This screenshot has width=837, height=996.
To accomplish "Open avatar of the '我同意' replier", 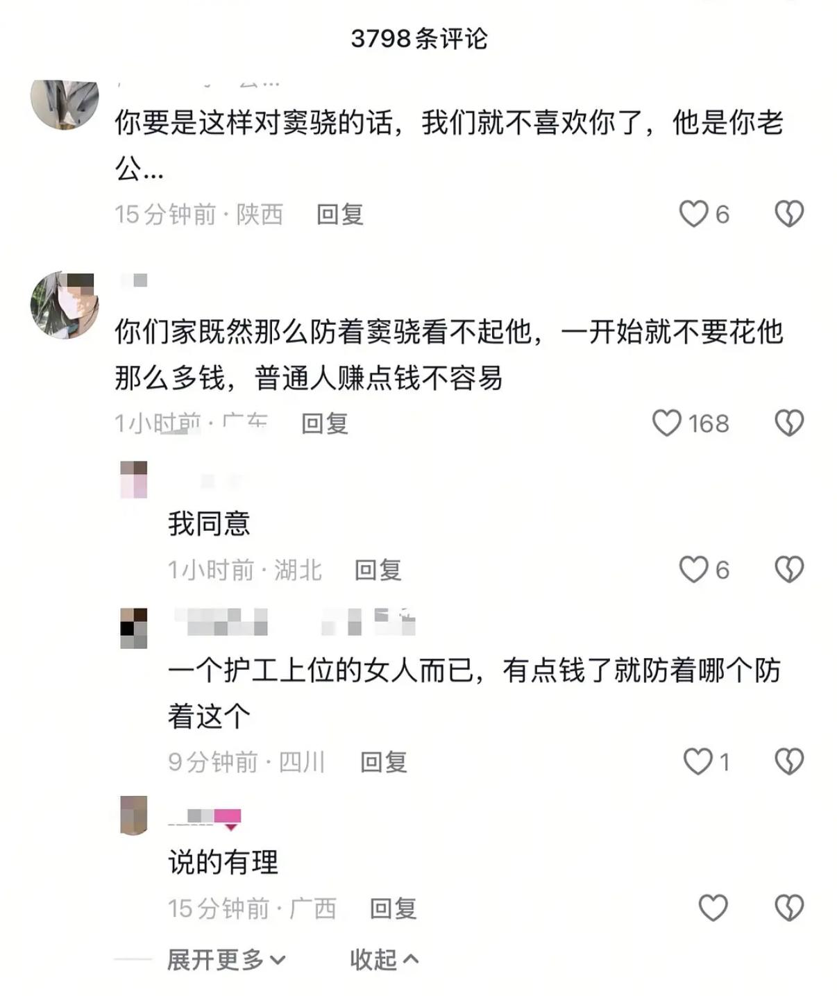I will point(134,480).
